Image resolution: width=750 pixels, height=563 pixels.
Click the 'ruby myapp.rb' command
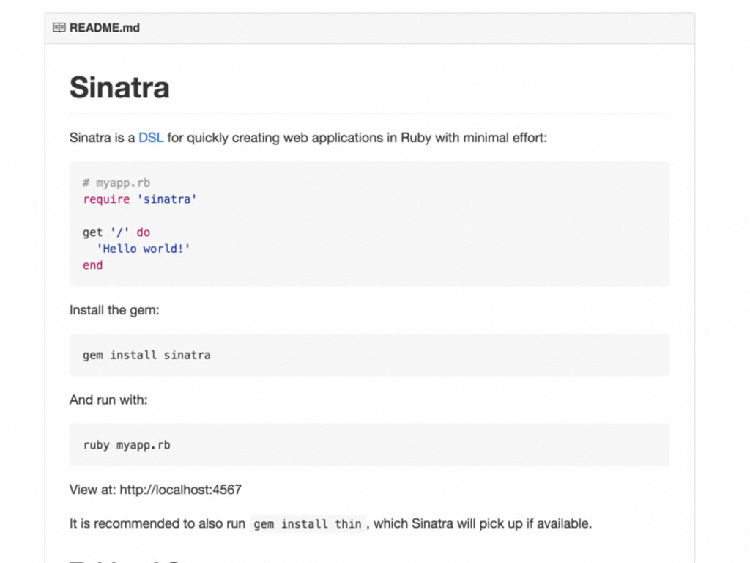click(x=127, y=445)
